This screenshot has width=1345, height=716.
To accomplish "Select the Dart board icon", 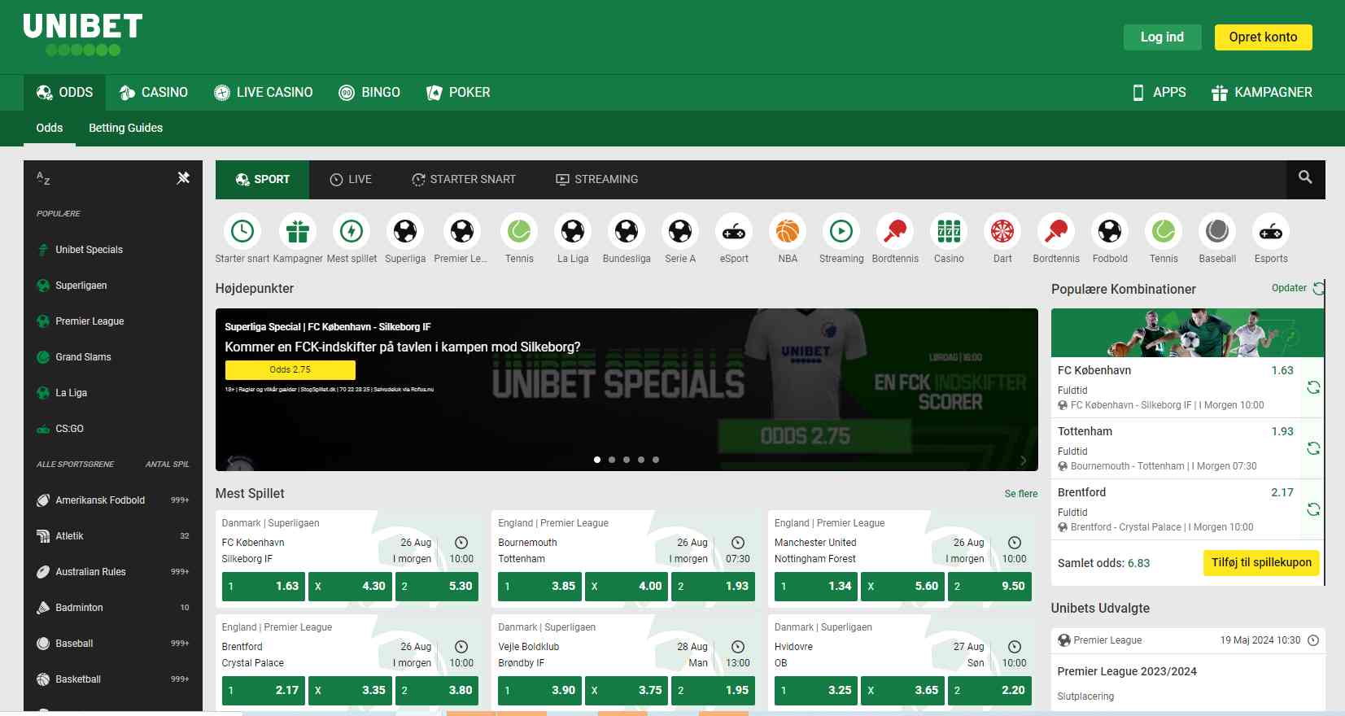I will (1002, 231).
